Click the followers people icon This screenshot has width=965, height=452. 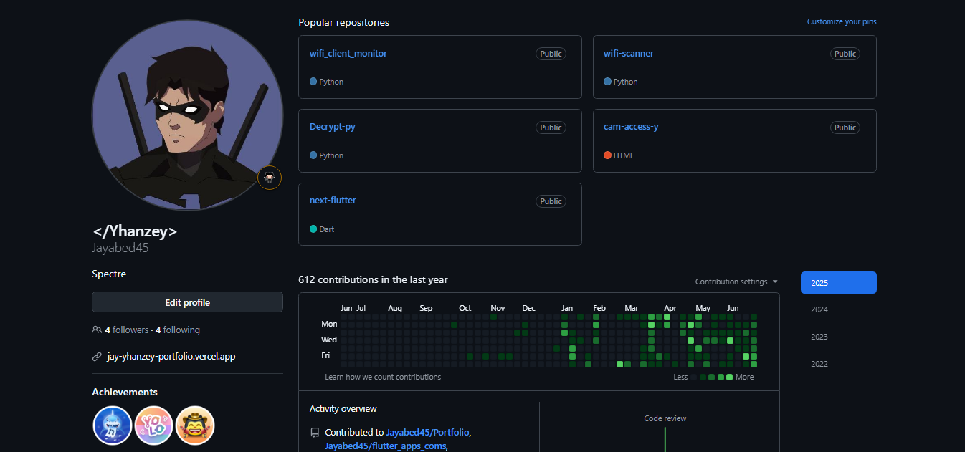pos(97,330)
